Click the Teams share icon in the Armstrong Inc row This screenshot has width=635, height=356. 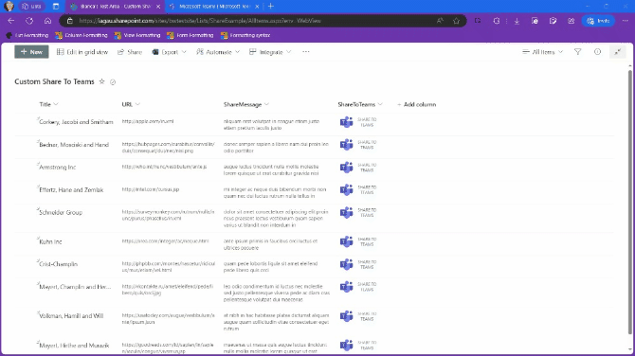(x=346, y=167)
